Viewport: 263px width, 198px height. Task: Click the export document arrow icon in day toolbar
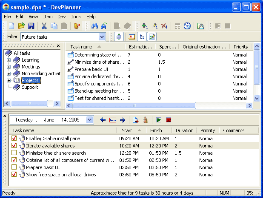135,120
